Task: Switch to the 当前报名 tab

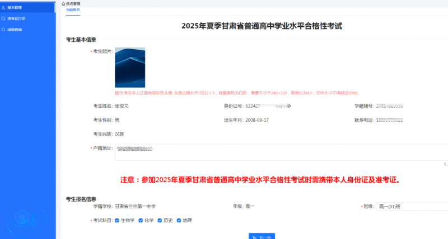Action: [x=73, y=11]
